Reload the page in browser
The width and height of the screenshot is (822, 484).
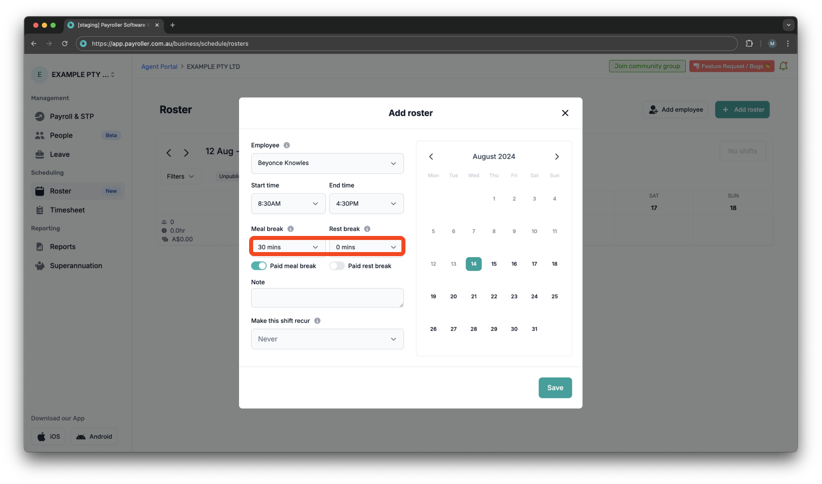(65, 43)
